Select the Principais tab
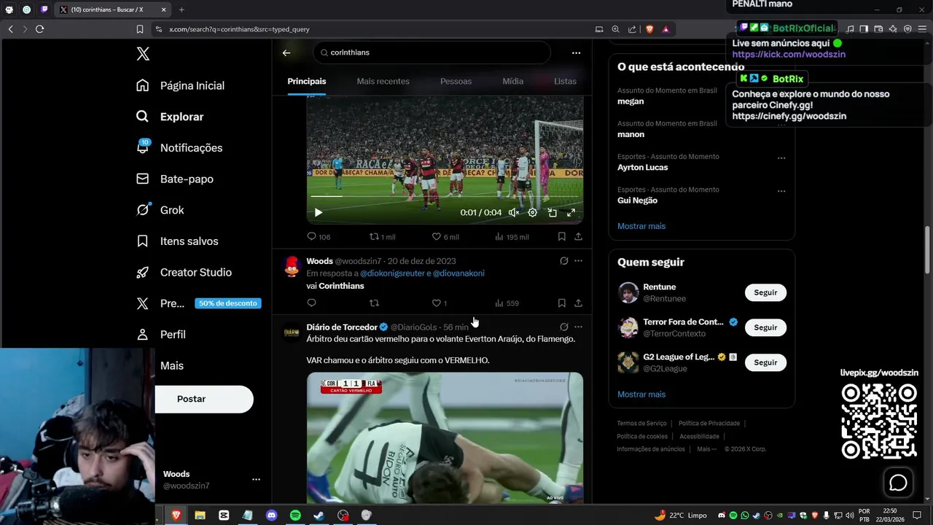The width and height of the screenshot is (933, 525). (306, 81)
